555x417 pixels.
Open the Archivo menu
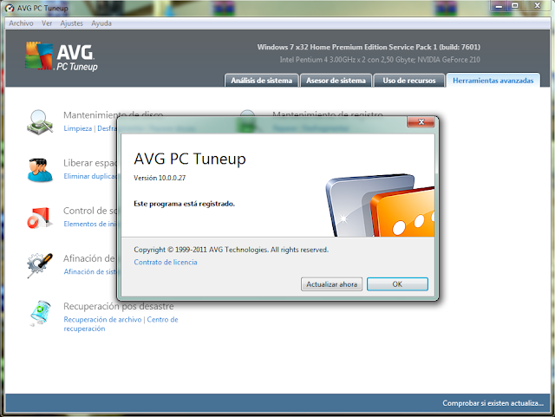click(x=21, y=23)
